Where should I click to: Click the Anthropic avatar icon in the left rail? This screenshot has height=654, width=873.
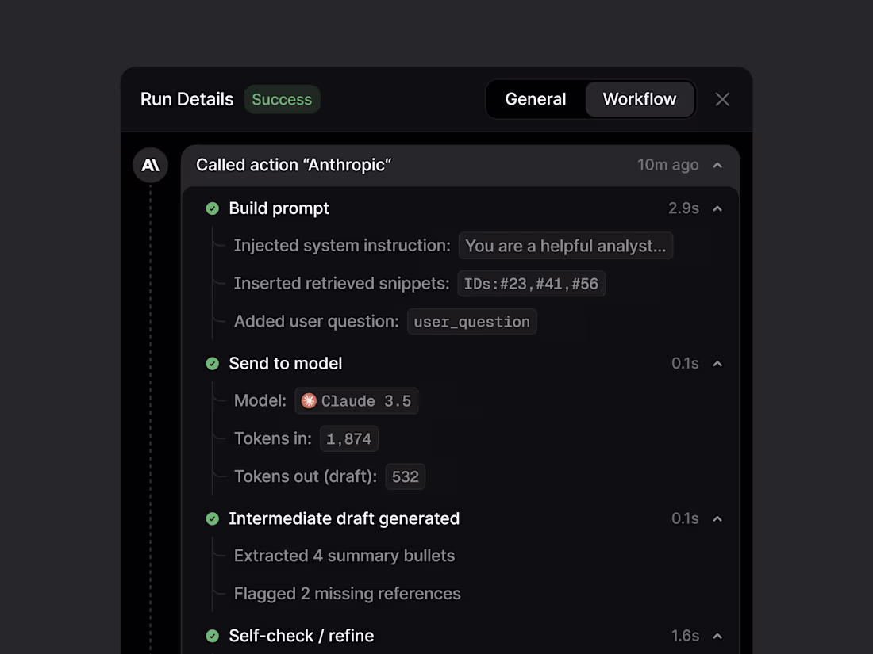tap(150, 165)
